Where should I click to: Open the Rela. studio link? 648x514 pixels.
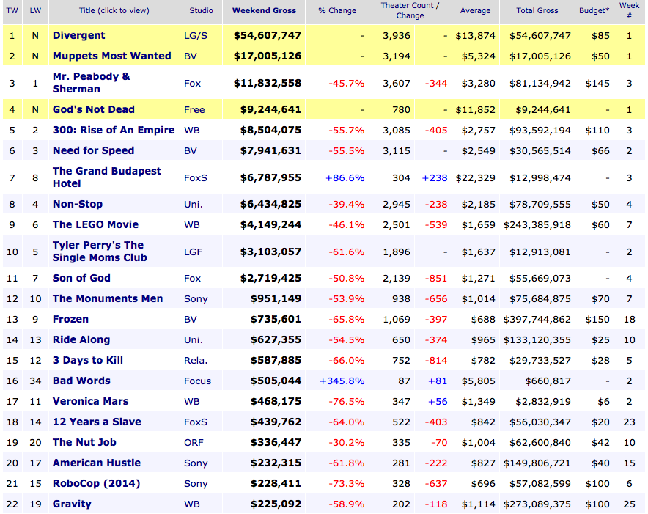[196, 361]
